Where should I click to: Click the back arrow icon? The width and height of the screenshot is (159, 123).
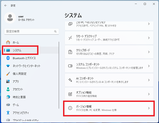coord(6,6)
